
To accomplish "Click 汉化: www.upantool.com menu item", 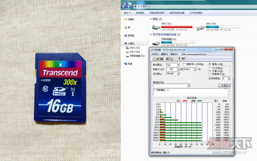I will point(194,54).
